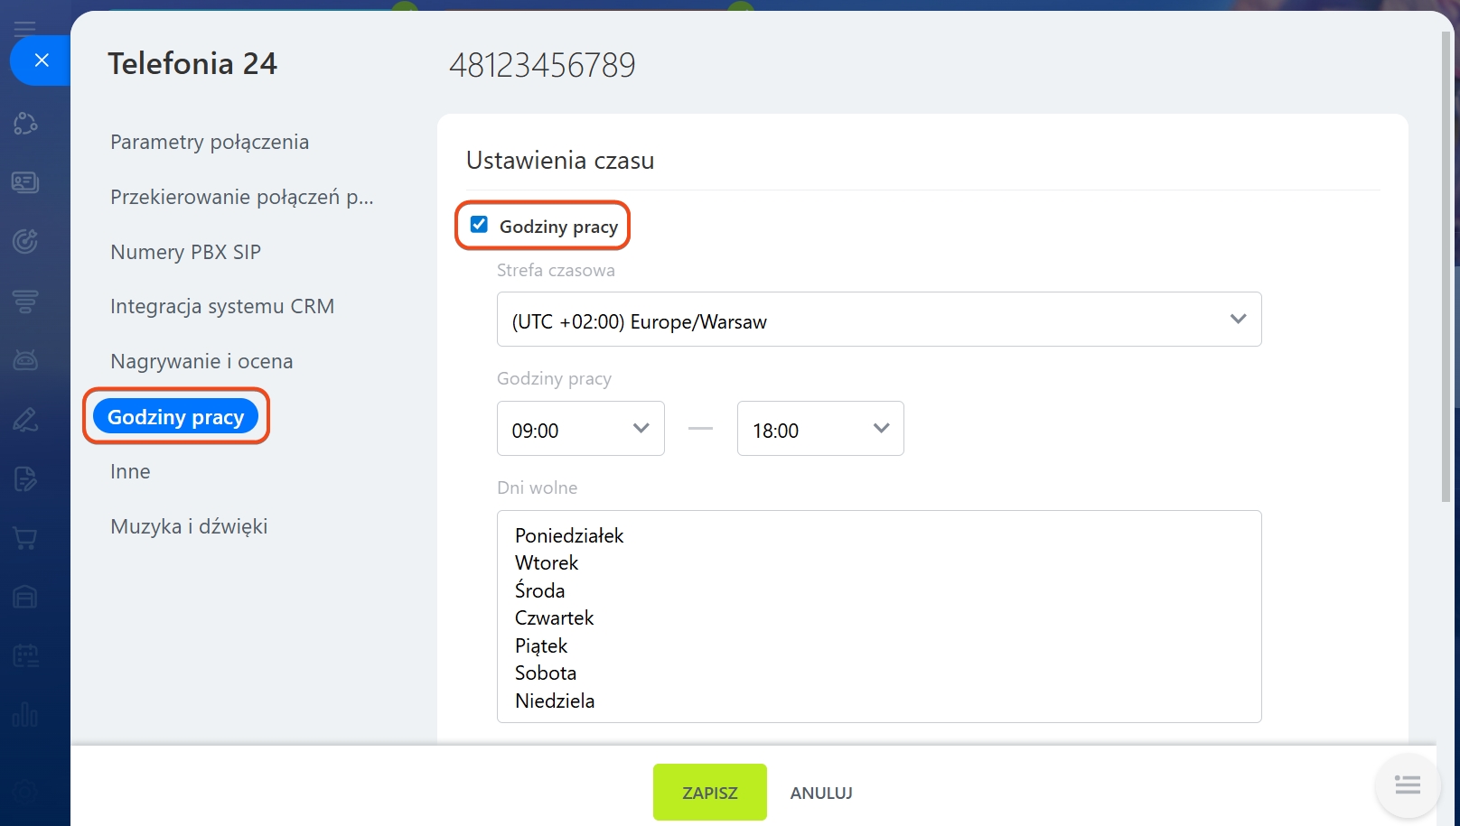Close the Telefonia 24 slider panel

pyautogui.click(x=41, y=60)
